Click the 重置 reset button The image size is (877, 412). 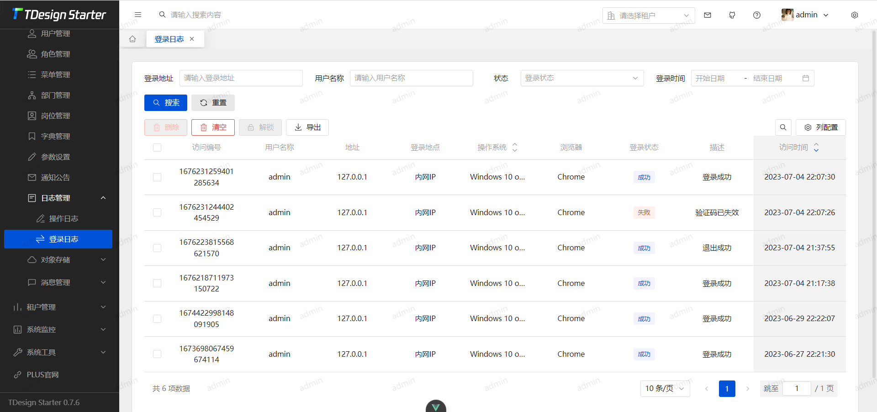[213, 103]
